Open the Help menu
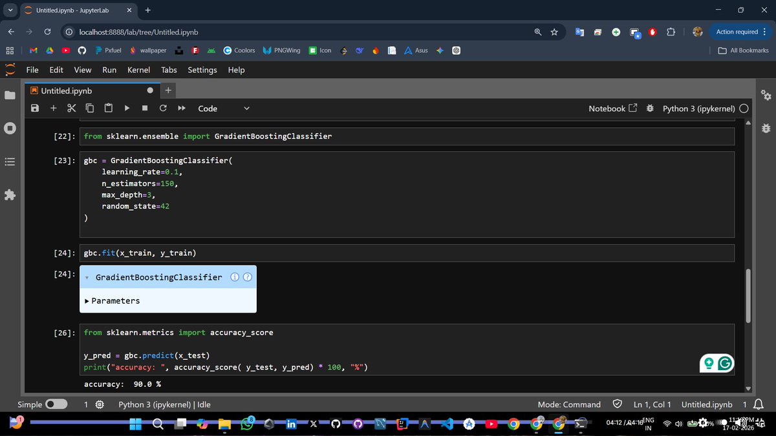 tap(236, 70)
